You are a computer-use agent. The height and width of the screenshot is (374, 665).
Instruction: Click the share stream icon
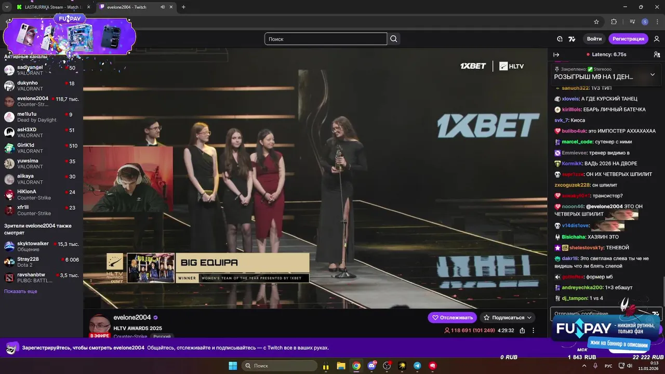click(x=522, y=330)
